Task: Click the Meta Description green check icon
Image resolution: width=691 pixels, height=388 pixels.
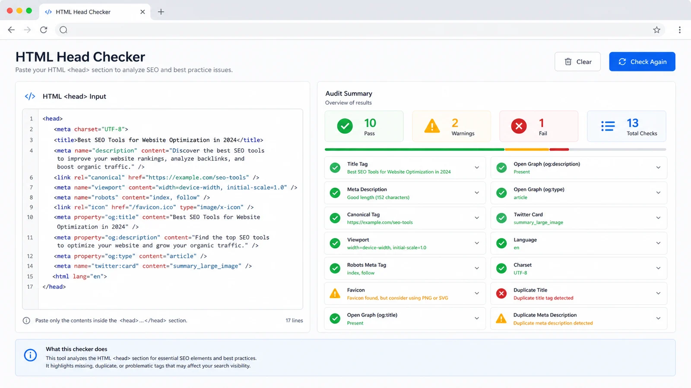Action: point(335,193)
